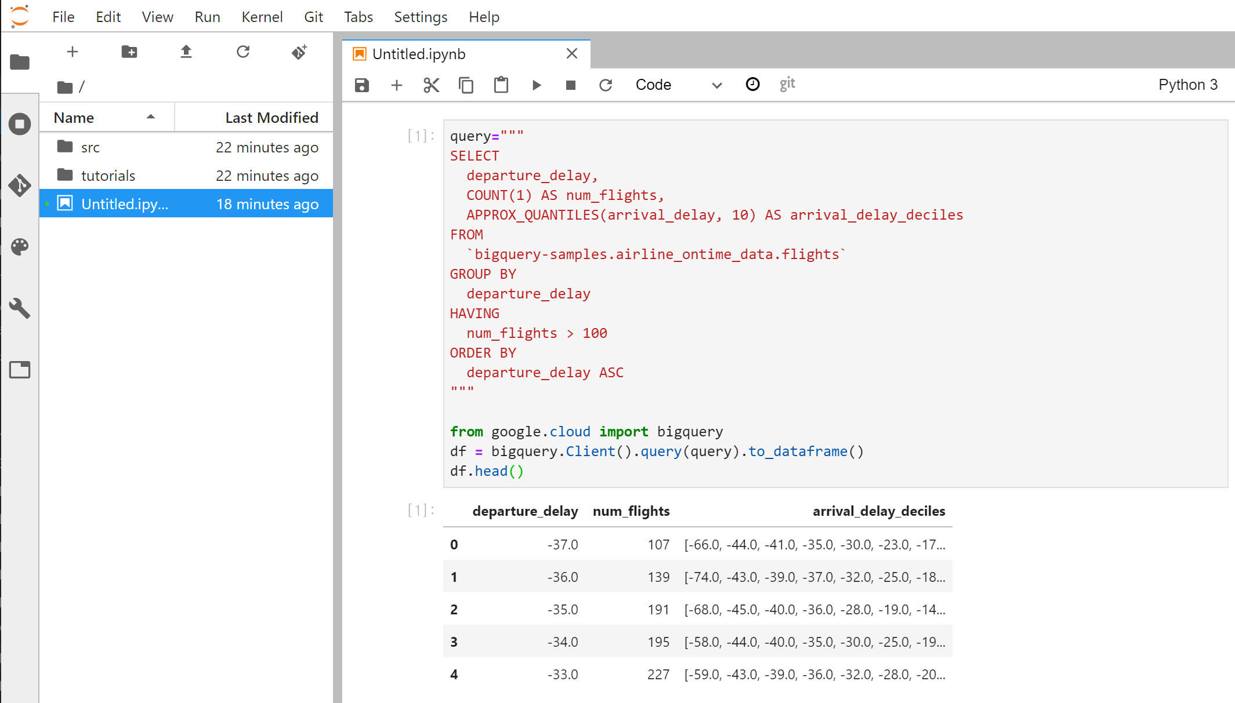Click the Save notebook icon
This screenshot has height=703, width=1235.
[x=362, y=85]
